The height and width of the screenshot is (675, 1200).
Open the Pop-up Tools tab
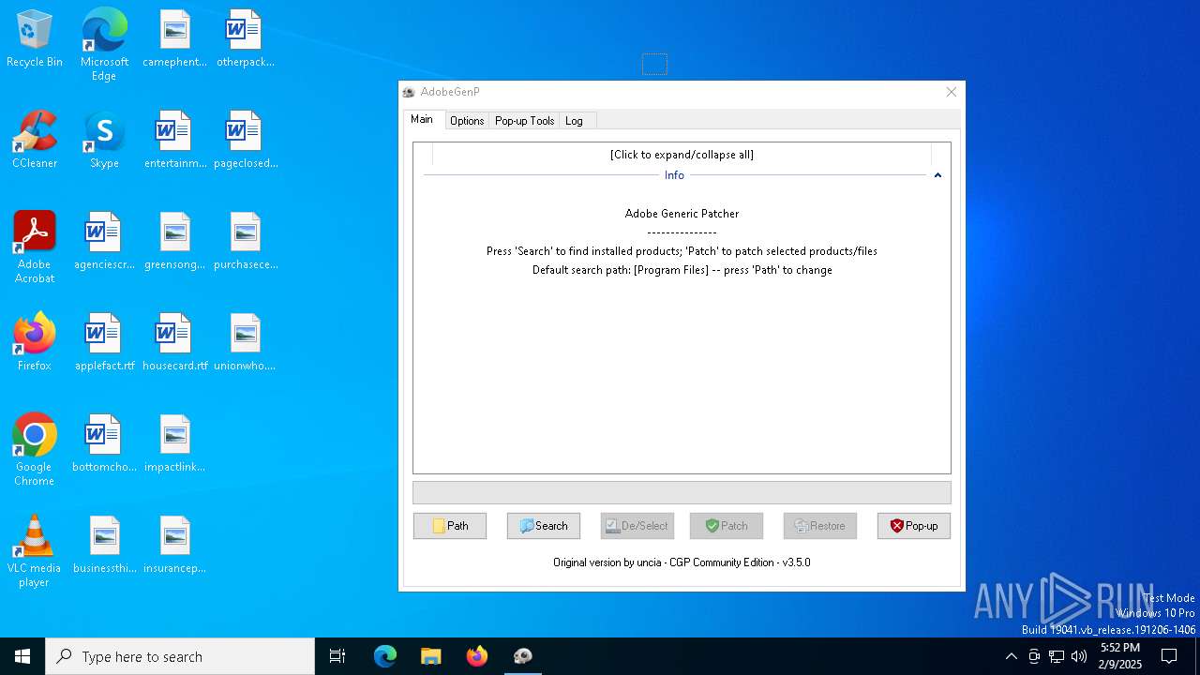pyautogui.click(x=525, y=121)
